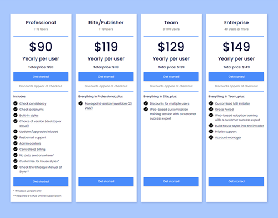The image size is (278, 218).
Task: Click top Get started button under Professional $90
Action: tap(41, 77)
